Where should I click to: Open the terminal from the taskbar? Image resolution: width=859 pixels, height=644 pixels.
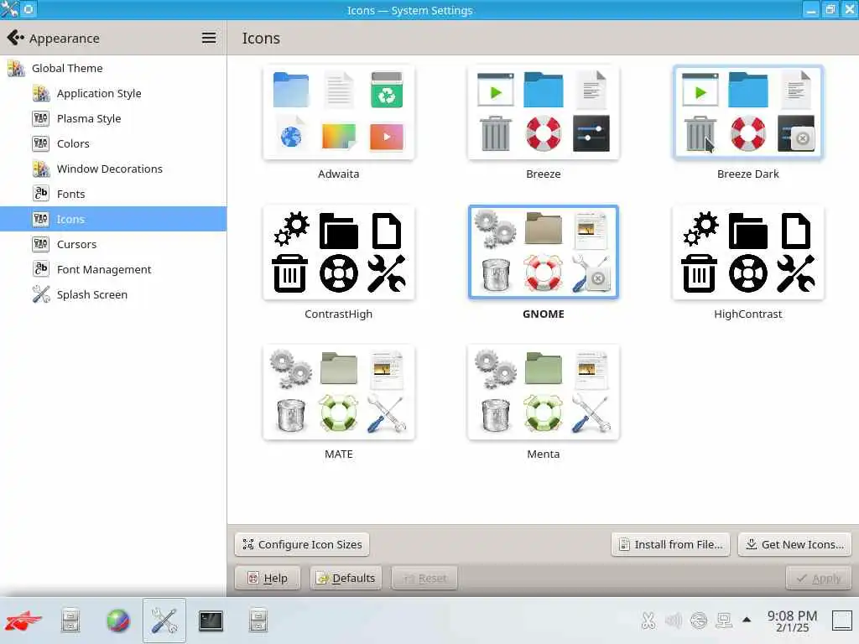[x=211, y=621]
